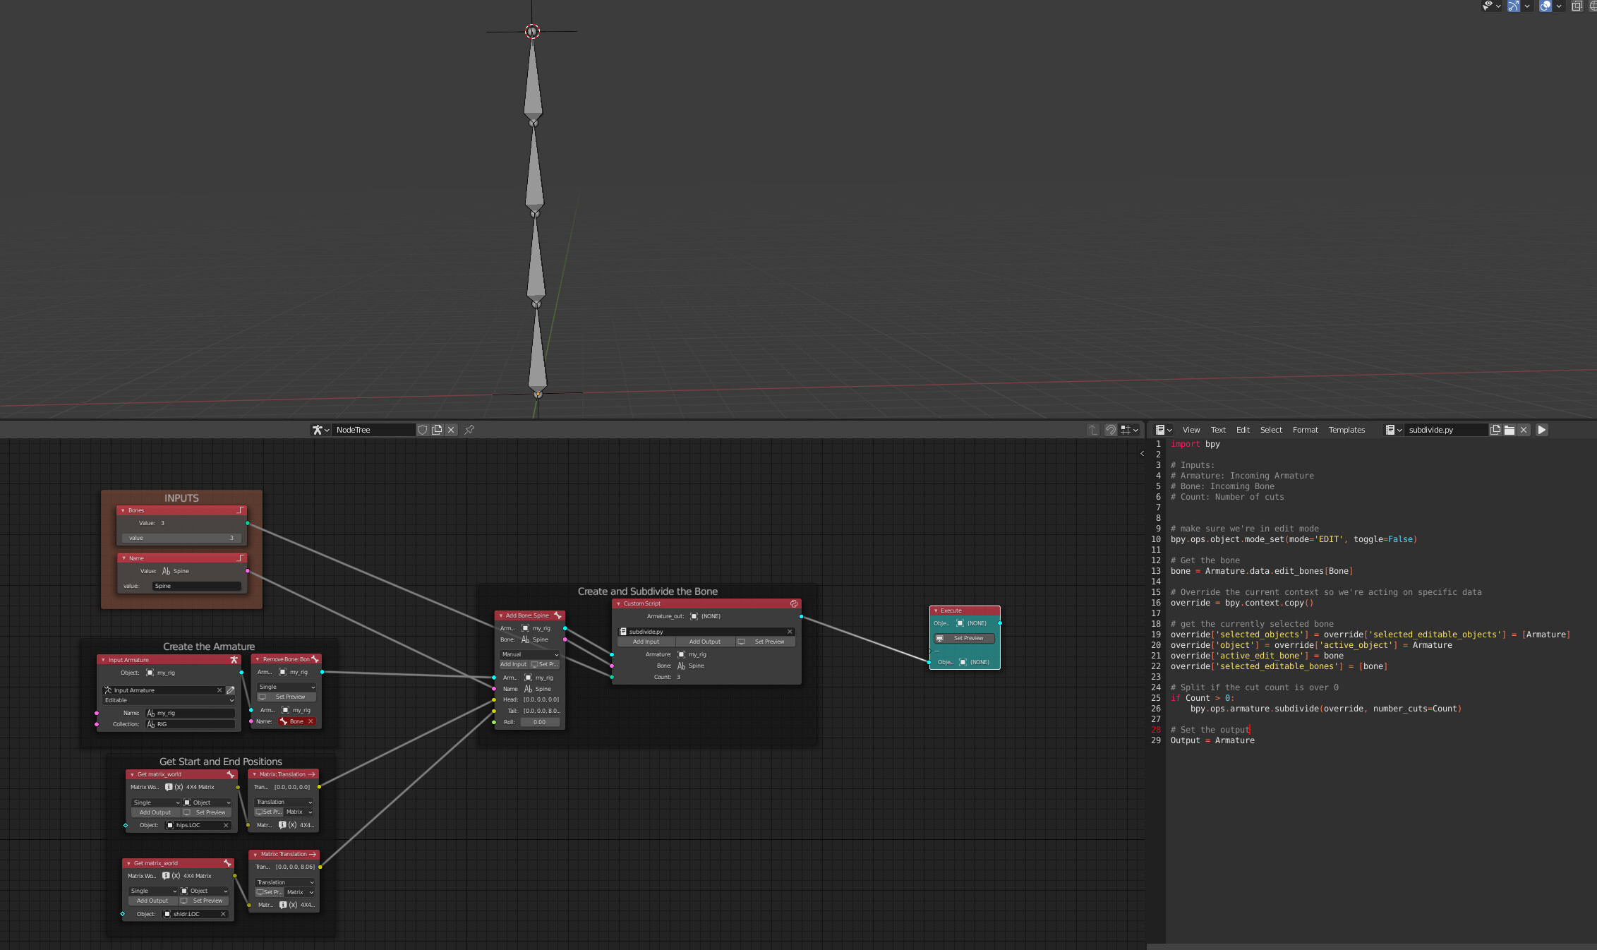This screenshot has height=950, width=1597.
Task: Expand the text editor sidebar arrow
Action: (x=1143, y=454)
